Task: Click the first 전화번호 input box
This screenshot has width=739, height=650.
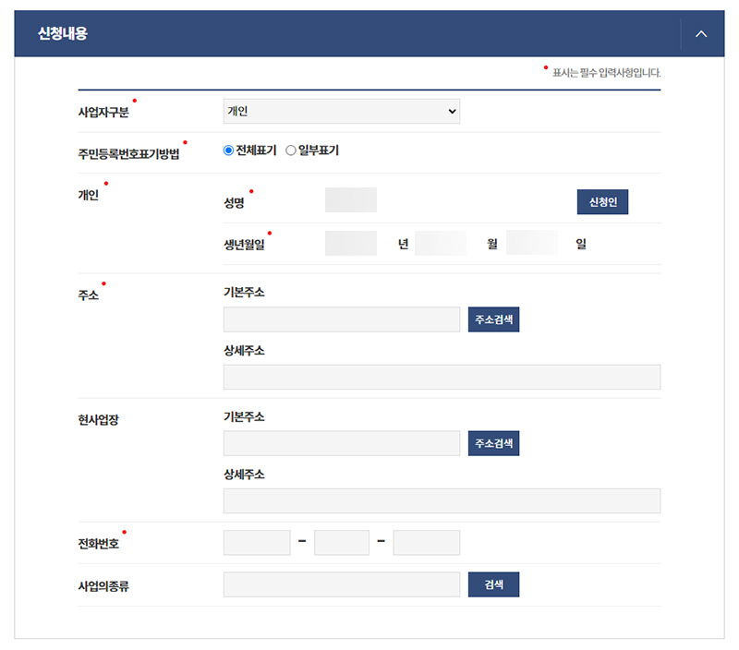Action: [x=257, y=542]
